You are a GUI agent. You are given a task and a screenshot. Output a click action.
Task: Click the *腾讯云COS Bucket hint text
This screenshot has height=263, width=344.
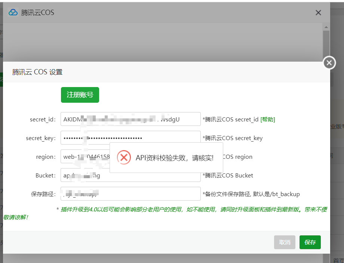click(228, 175)
